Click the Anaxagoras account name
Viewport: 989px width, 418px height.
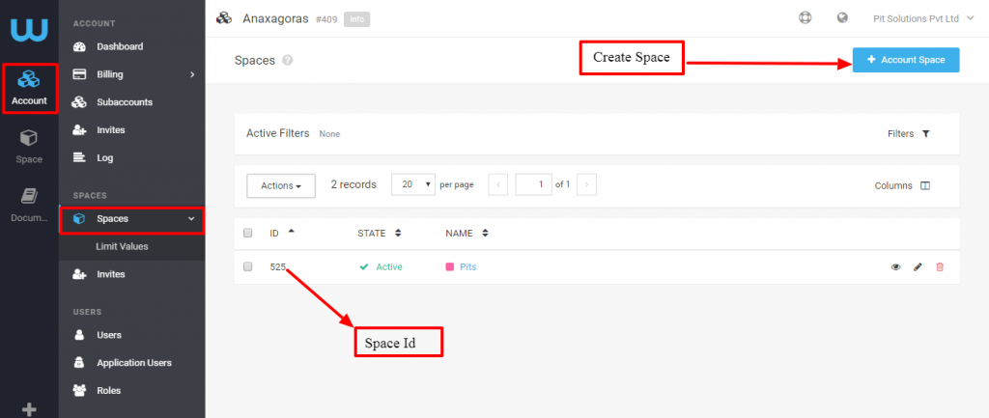275,19
